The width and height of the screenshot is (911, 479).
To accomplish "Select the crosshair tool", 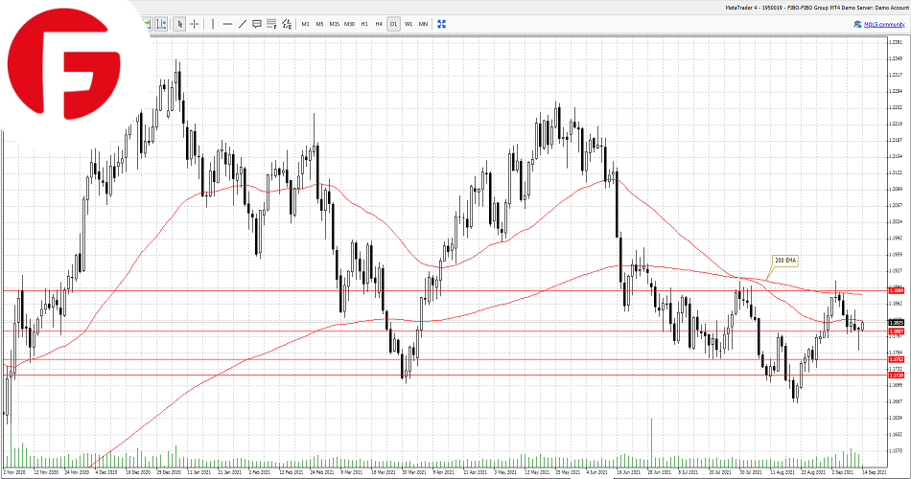I will tap(194, 24).
